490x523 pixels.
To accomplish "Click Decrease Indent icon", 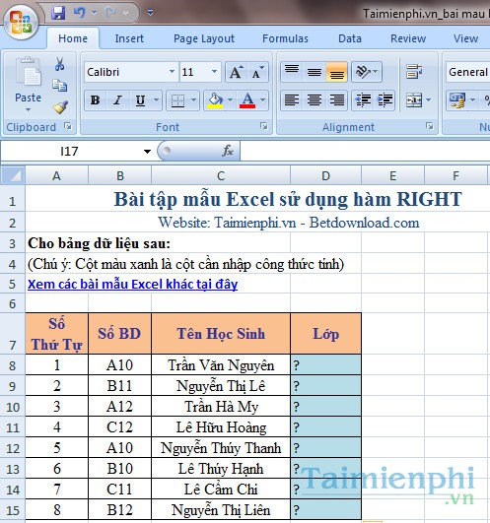I will 363,100.
